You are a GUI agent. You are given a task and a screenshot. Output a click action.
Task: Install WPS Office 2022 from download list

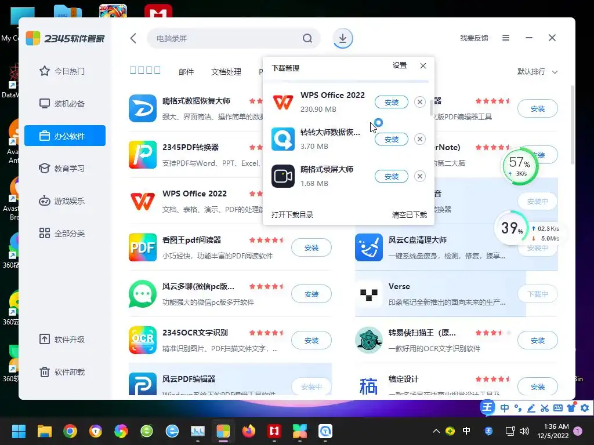(x=392, y=102)
